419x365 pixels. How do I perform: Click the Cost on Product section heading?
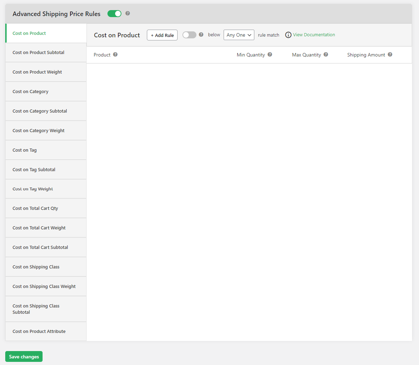[x=117, y=35]
